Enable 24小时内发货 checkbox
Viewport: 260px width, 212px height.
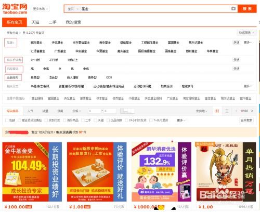click(126, 120)
